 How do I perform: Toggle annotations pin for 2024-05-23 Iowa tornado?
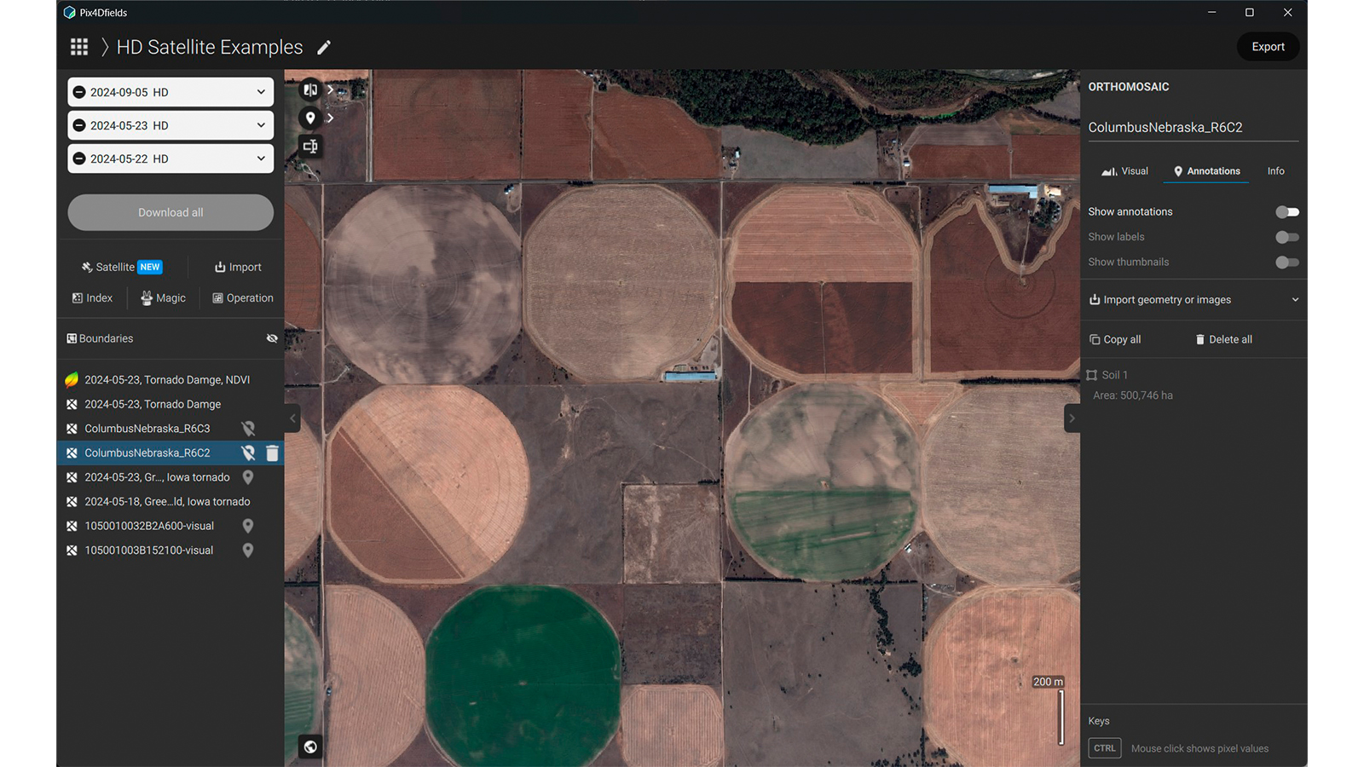(x=248, y=477)
